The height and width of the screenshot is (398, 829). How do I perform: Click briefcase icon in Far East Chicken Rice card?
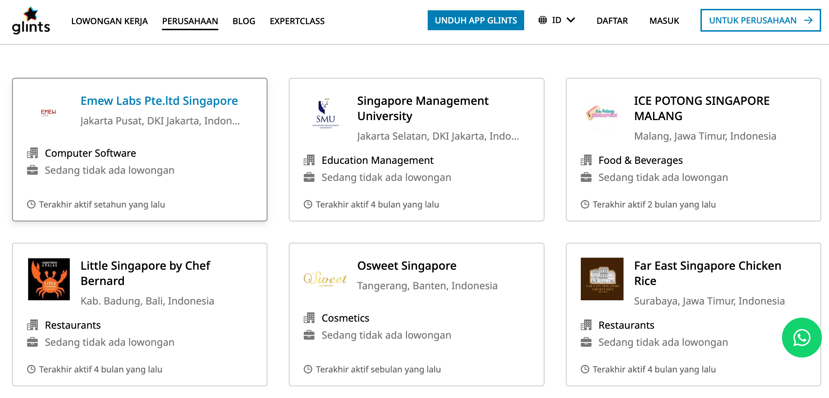(x=586, y=342)
